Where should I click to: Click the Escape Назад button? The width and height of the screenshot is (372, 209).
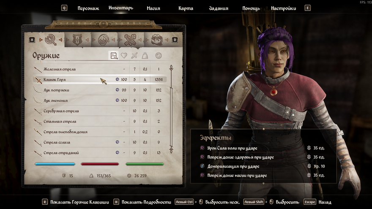pyautogui.click(x=317, y=202)
